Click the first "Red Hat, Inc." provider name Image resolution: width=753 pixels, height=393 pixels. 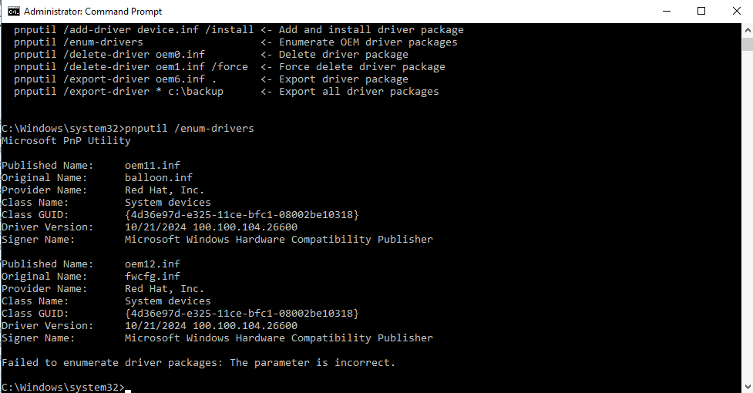(165, 190)
